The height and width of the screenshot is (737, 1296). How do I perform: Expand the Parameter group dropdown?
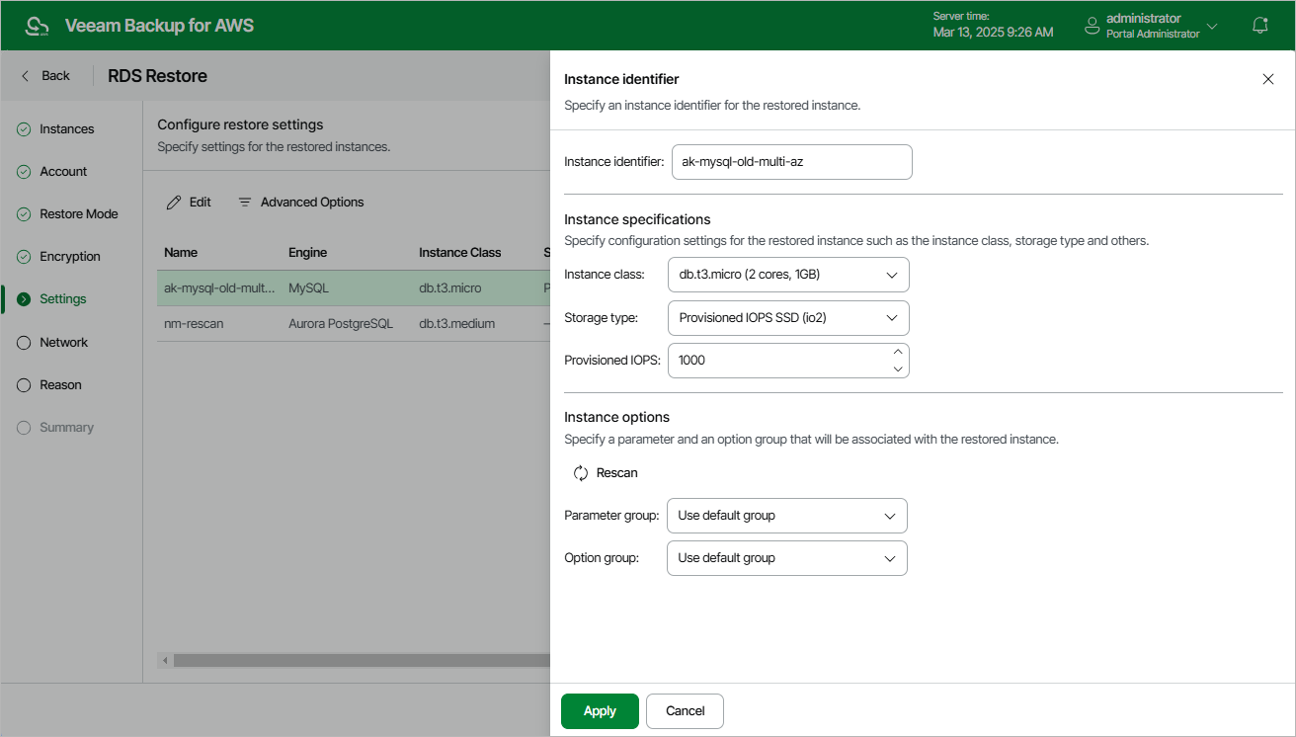786,516
